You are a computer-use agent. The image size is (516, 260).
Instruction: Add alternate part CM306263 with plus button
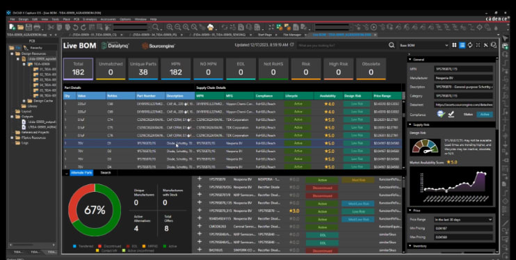200,227
